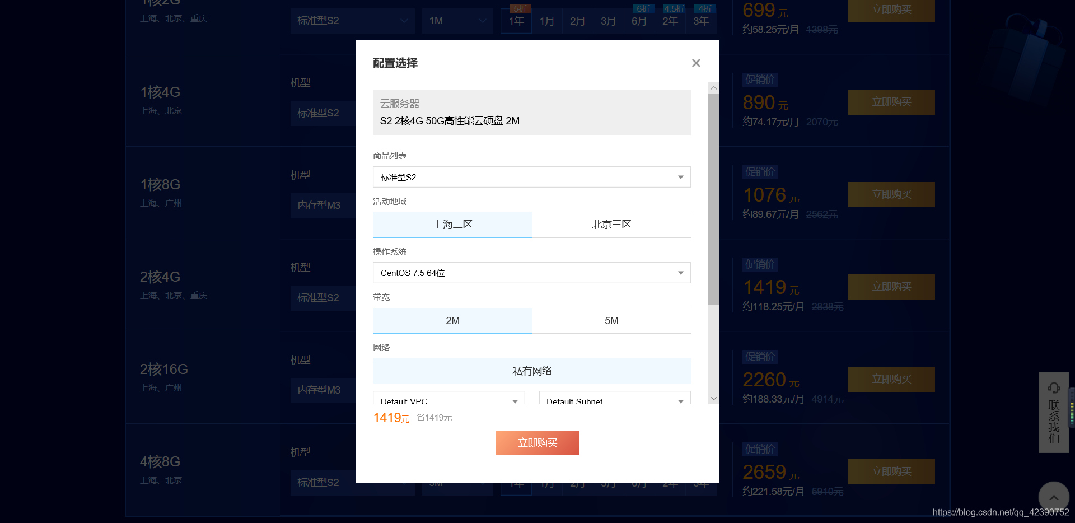Click the 1核4G plan title
This screenshot has width=1075, height=523.
tap(160, 92)
